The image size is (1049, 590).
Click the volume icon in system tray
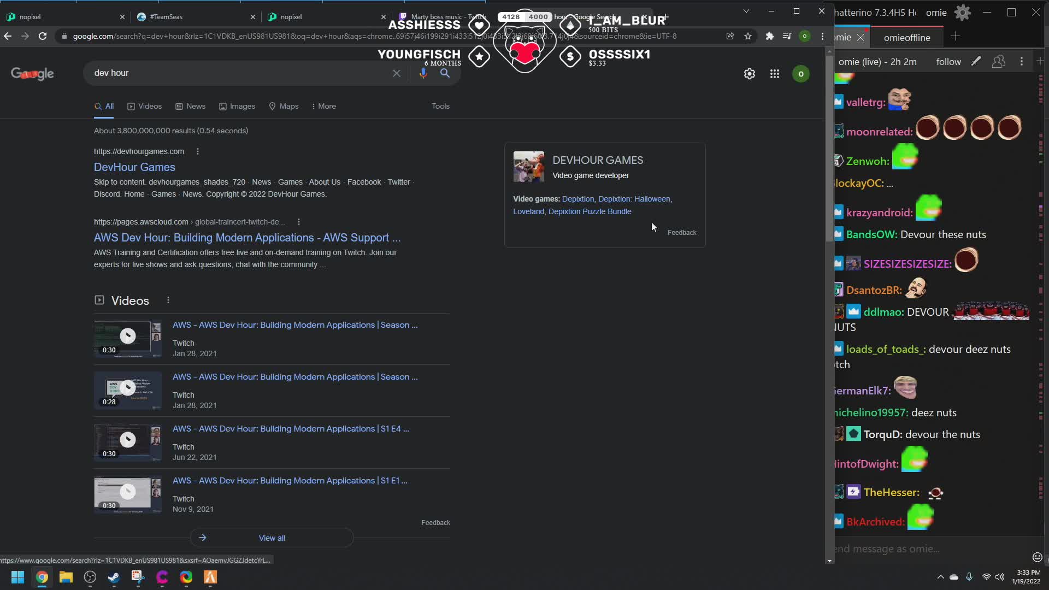tap(1000, 577)
